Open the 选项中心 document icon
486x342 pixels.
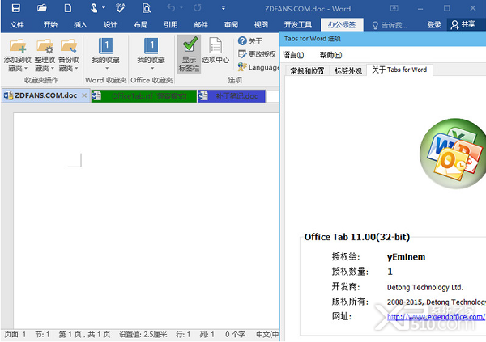215,51
